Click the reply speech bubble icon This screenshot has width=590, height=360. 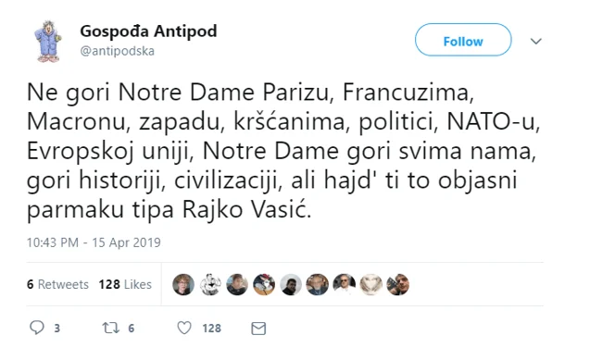pyautogui.click(x=37, y=328)
